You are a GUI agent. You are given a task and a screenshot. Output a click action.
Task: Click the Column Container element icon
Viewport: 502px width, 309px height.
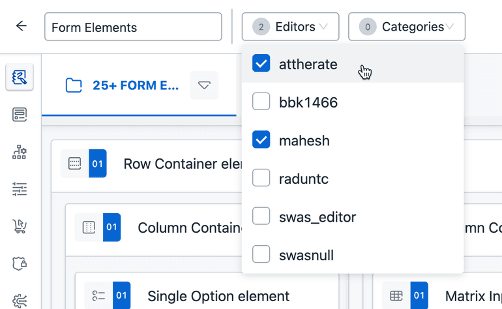pyautogui.click(x=89, y=228)
